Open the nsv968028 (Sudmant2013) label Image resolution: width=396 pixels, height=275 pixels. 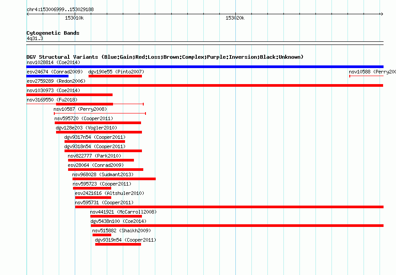[x=103, y=174]
